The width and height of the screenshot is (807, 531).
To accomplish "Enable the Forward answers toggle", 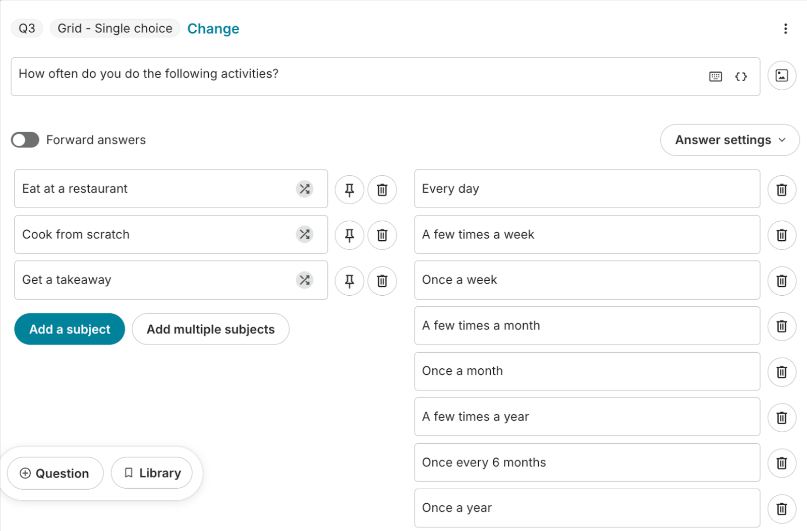I will click(x=25, y=140).
